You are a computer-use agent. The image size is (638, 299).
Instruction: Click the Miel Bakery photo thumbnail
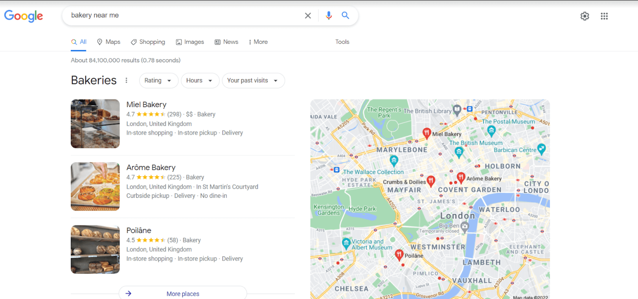(95, 124)
